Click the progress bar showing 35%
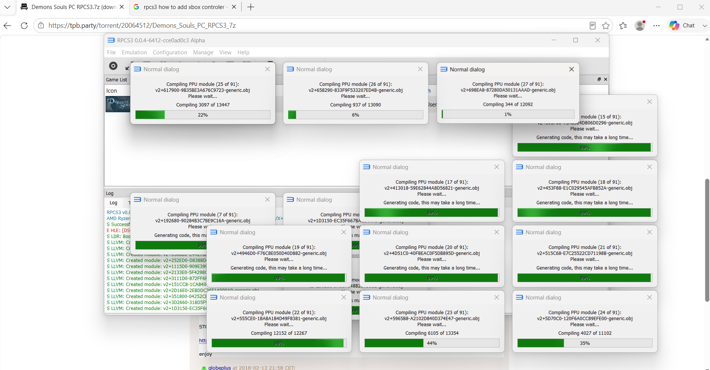This screenshot has width=710, height=370. (585, 343)
